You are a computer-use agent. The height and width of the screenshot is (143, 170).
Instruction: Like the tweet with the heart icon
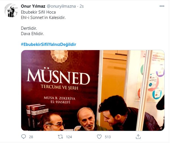[x=99, y=137]
